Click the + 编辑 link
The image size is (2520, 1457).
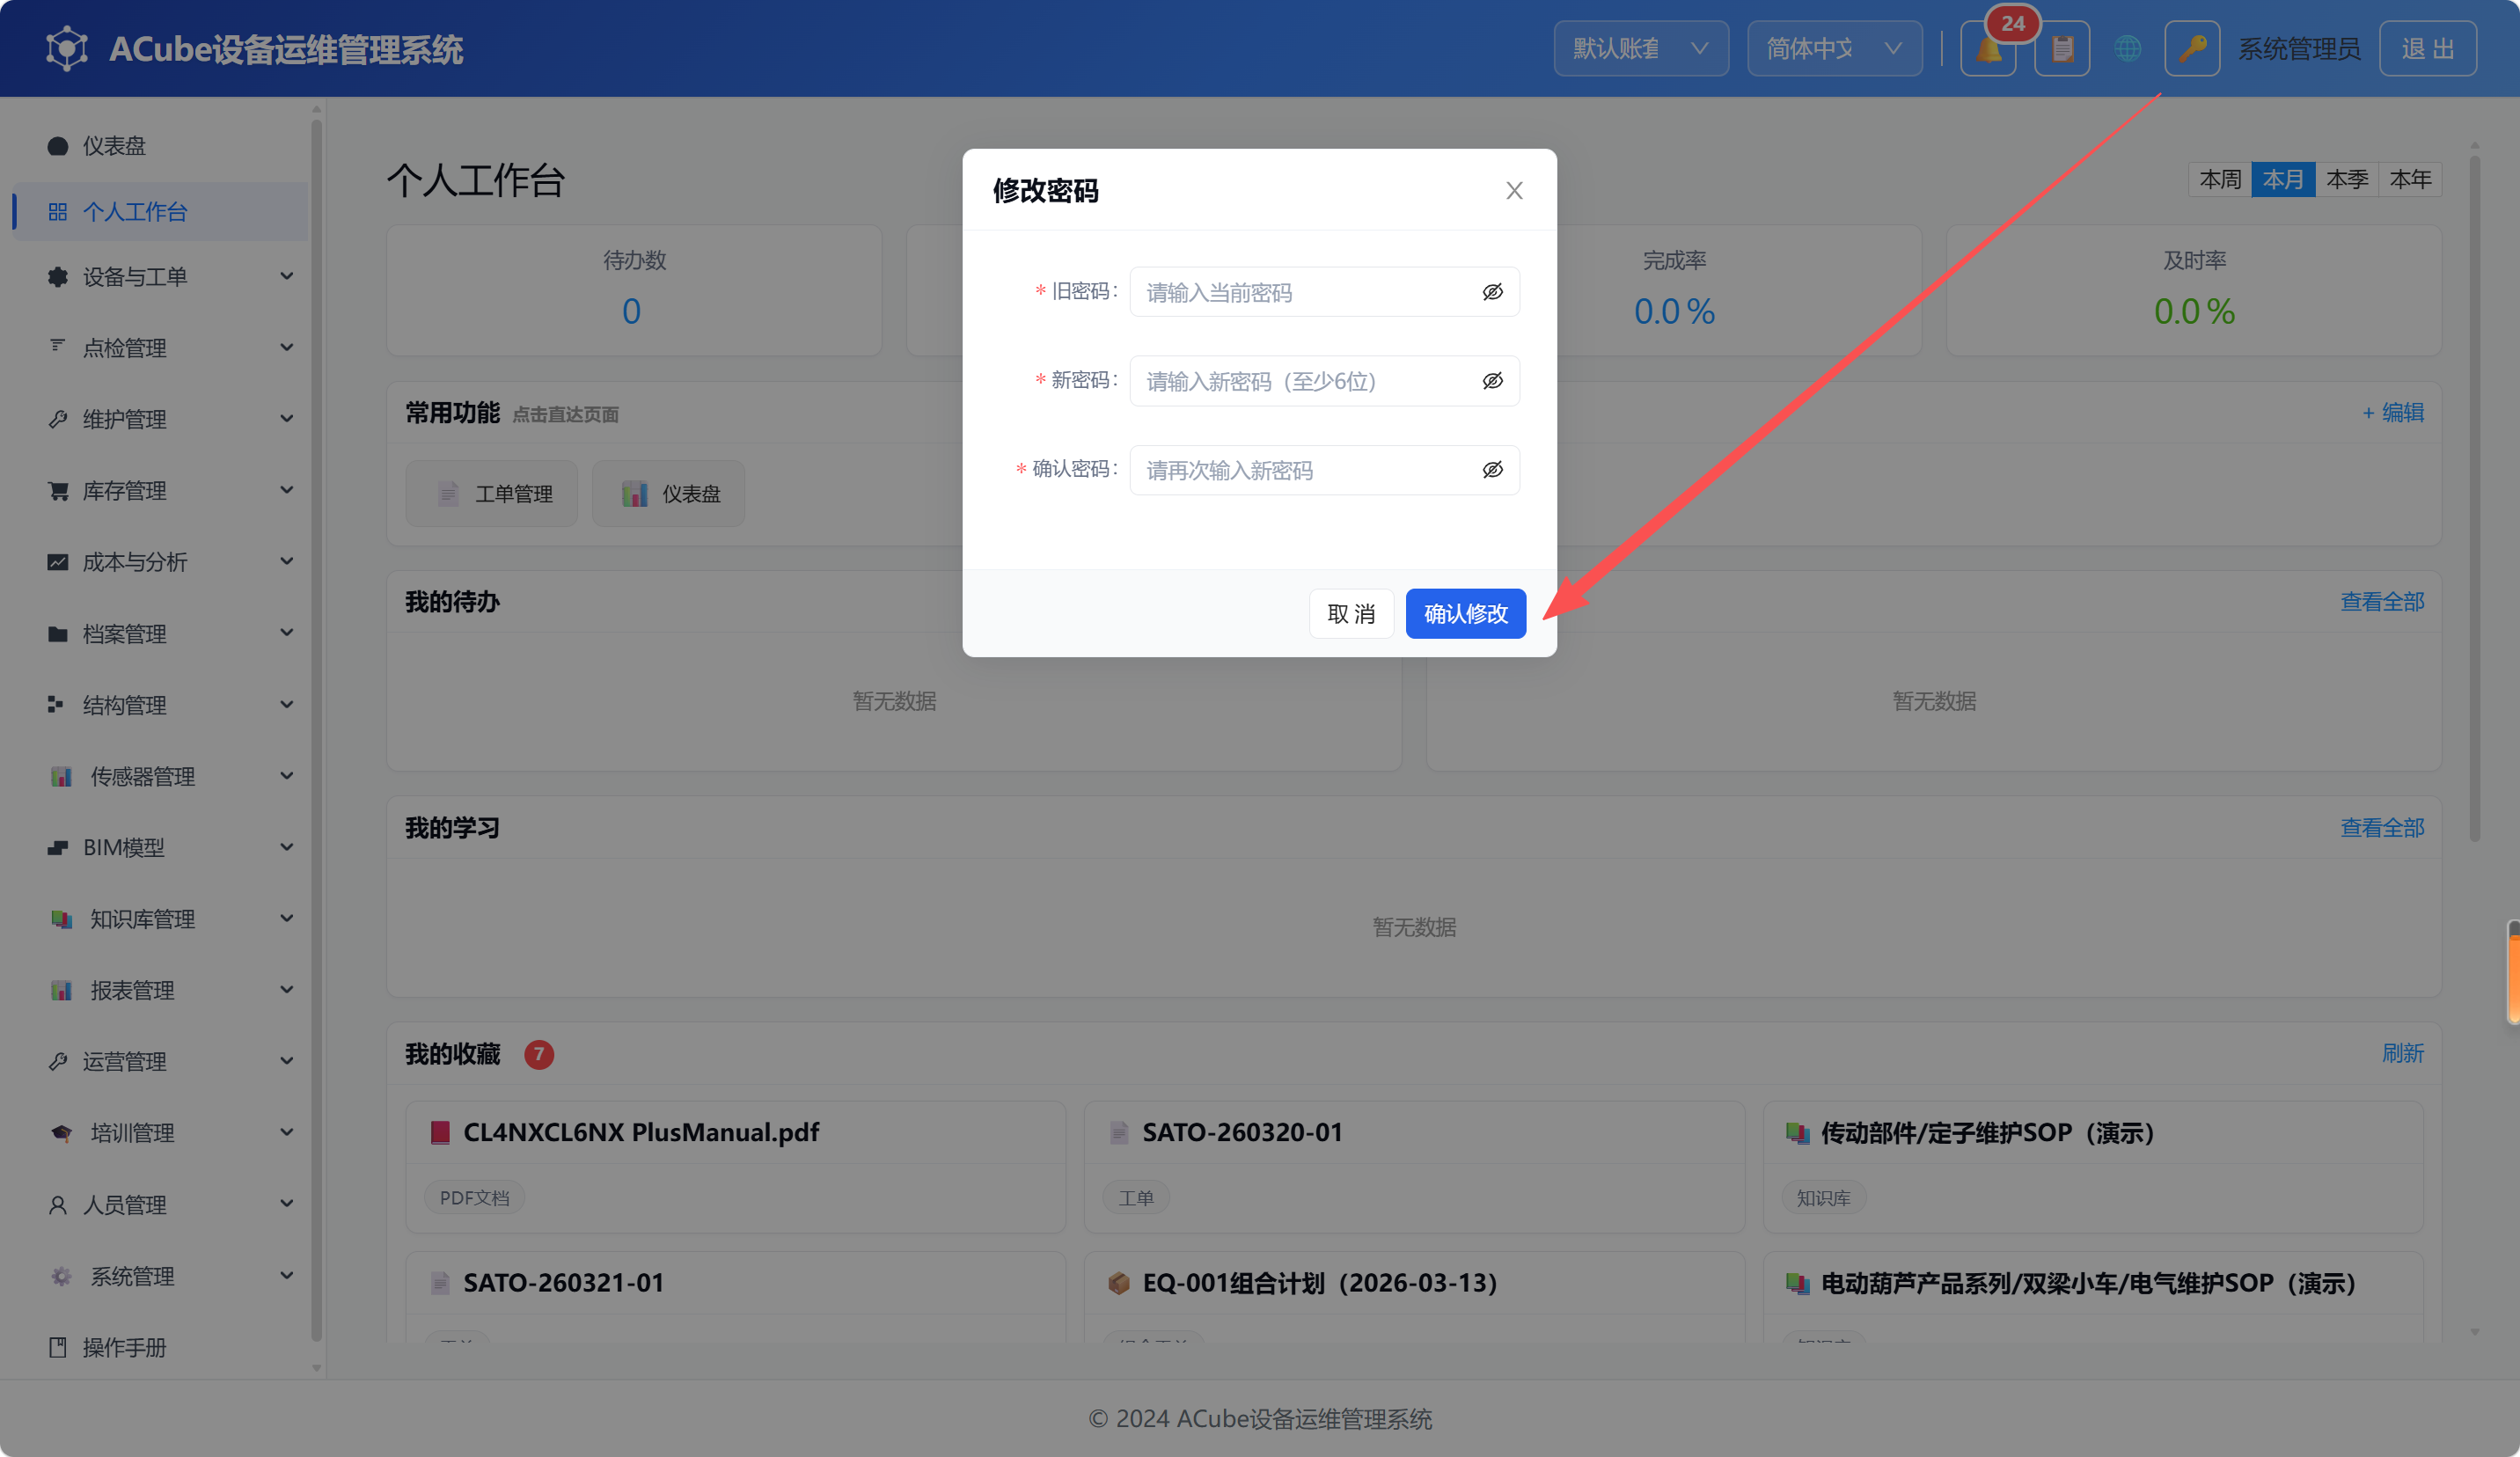2393,412
